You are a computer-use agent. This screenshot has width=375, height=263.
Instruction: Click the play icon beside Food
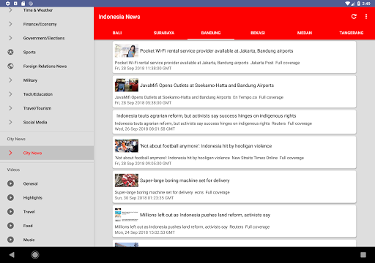point(10,226)
